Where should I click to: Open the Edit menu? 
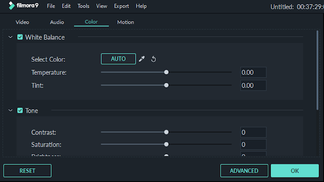point(66,6)
